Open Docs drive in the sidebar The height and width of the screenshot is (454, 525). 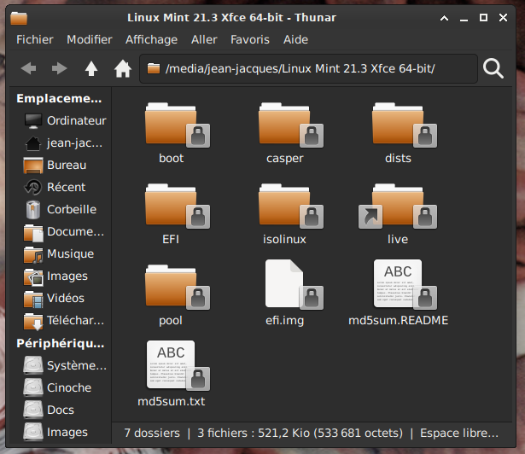coord(49,410)
